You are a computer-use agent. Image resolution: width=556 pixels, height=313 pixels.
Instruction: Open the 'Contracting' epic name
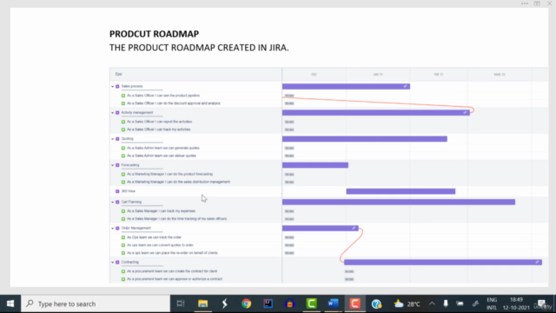point(130,263)
